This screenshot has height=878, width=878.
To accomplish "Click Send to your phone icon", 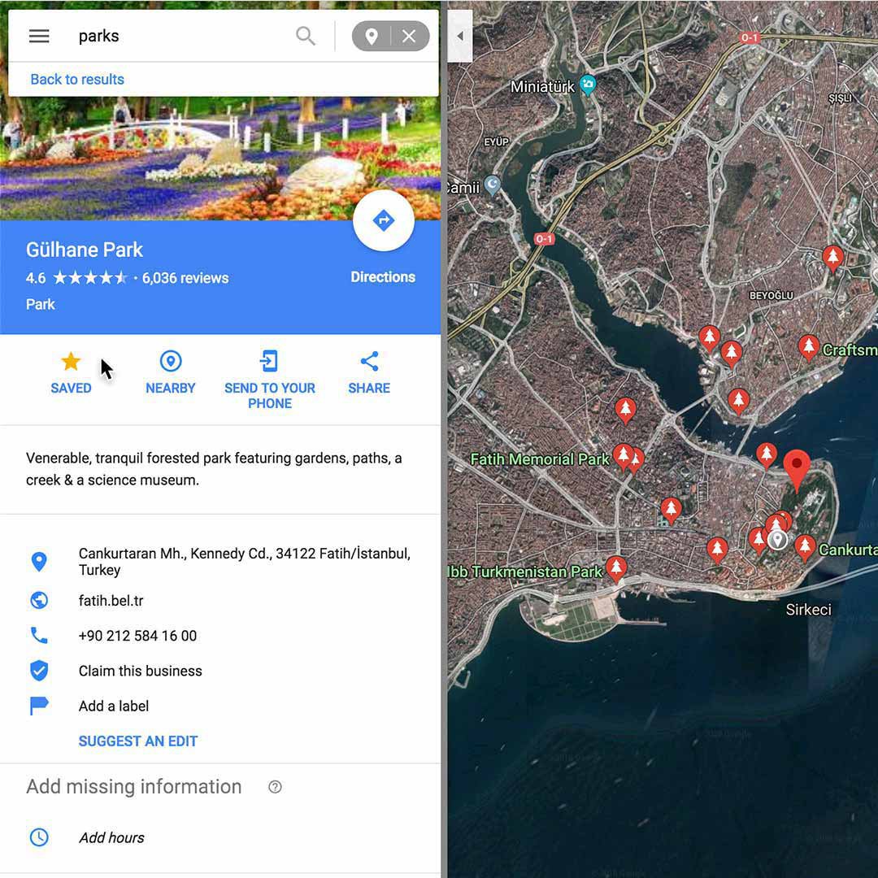I will point(269,361).
